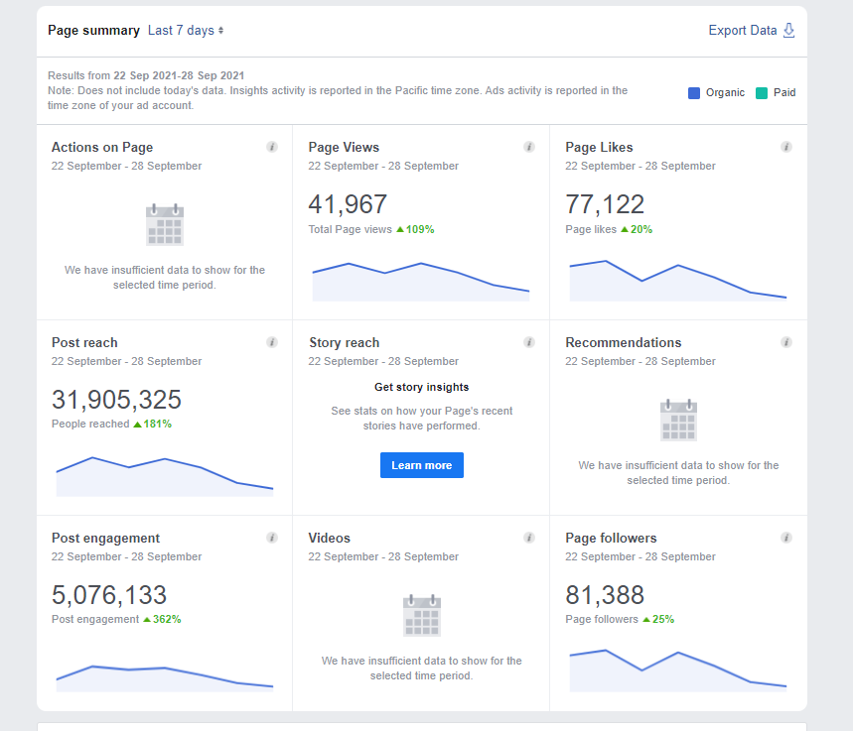
Task: Open the Page Views chart
Action: [x=420, y=282]
